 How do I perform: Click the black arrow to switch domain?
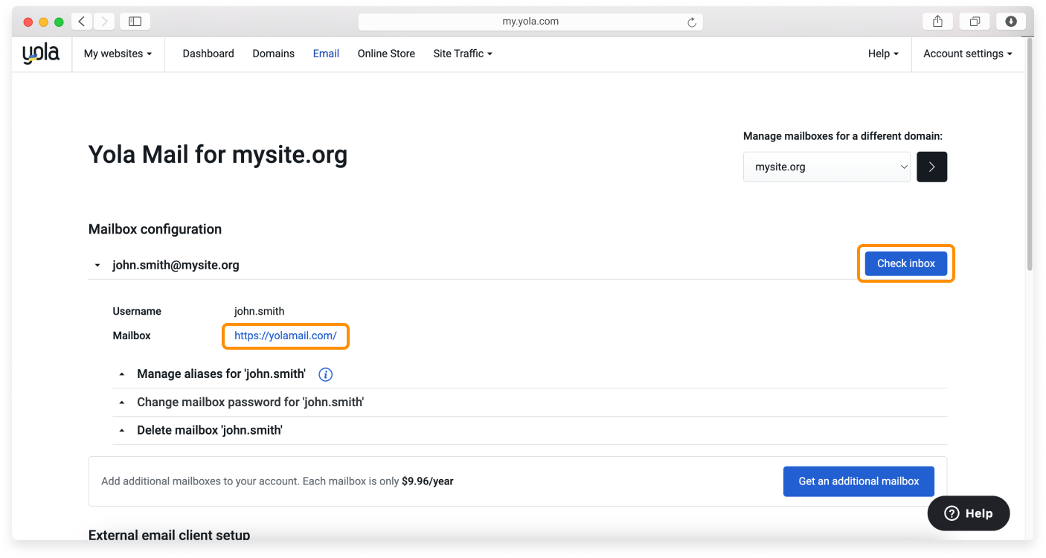[x=931, y=167]
